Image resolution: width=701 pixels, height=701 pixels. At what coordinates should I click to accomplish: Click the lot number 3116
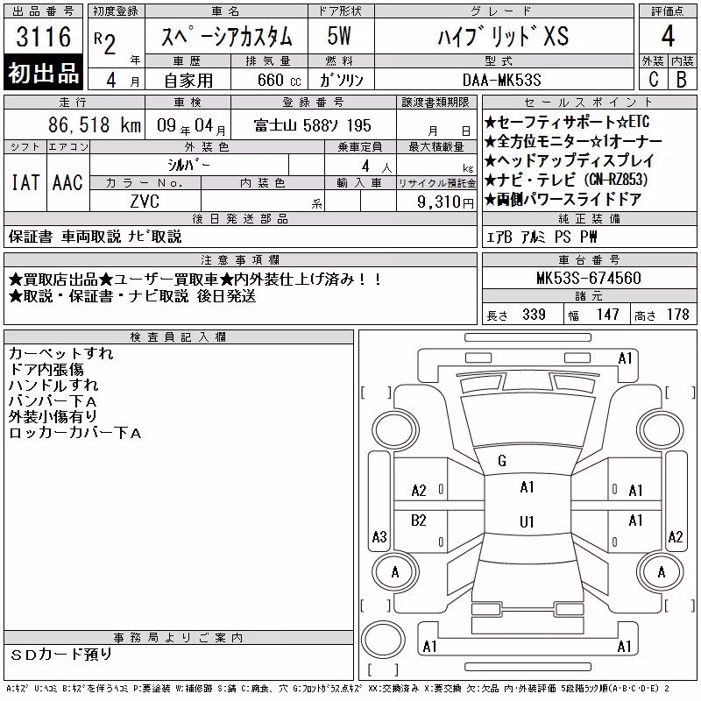43,37
